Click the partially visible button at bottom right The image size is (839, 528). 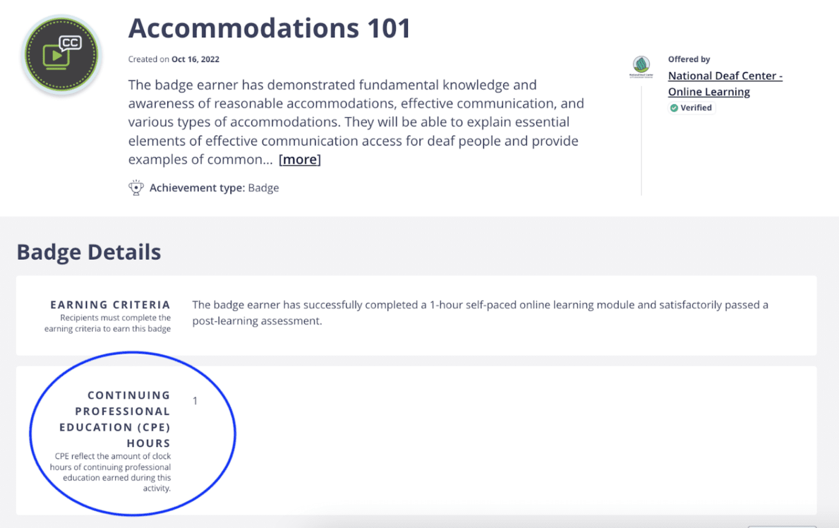(782, 526)
